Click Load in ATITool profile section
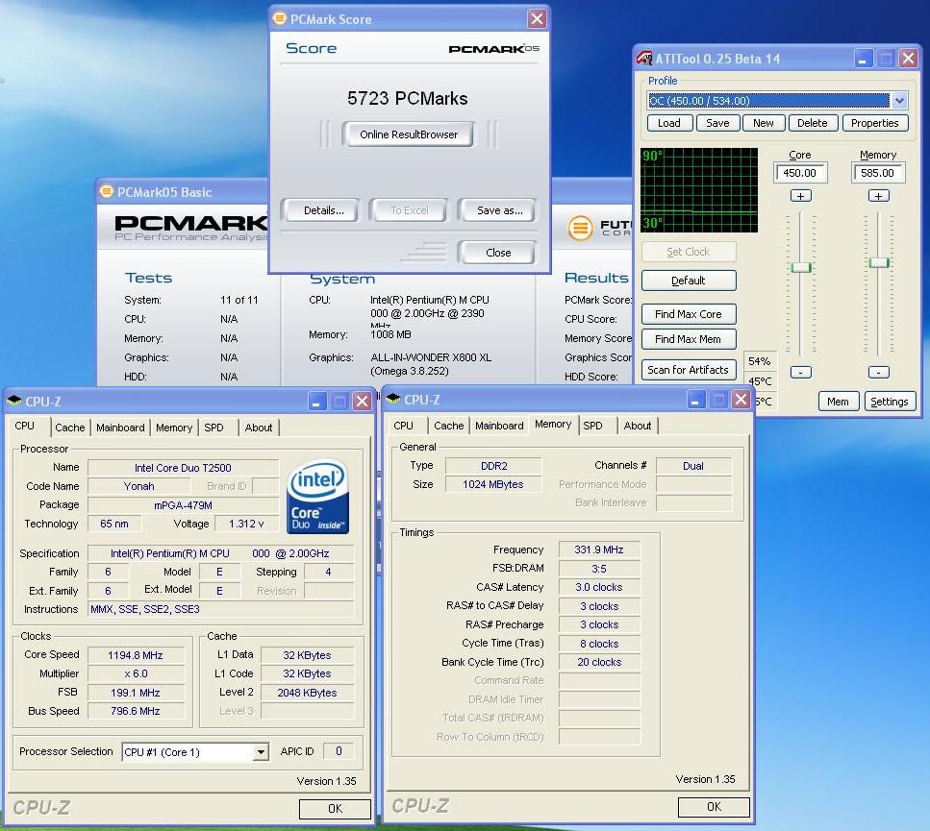The height and width of the screenshot is (831, 930). [668, 123]
